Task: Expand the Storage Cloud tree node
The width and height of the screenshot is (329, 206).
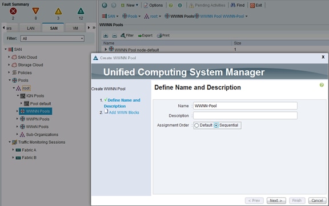Action: pos(9,64)
